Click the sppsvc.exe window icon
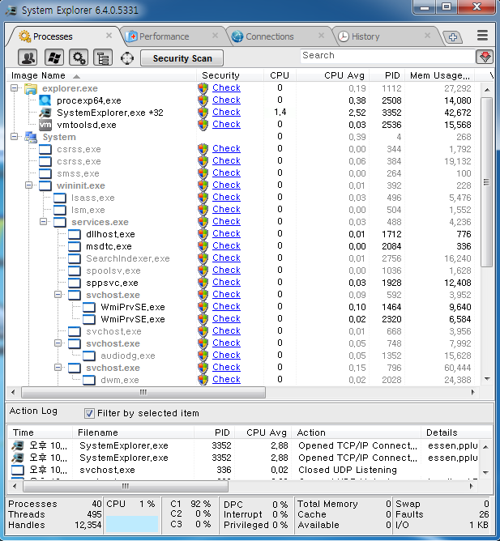The height and width of the screenshot is (541, 500). 75,283
